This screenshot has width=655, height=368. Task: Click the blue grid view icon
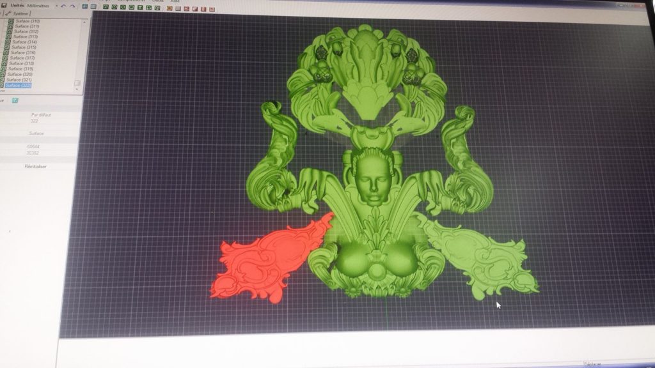pyautogui.click(x=93, y=6)
